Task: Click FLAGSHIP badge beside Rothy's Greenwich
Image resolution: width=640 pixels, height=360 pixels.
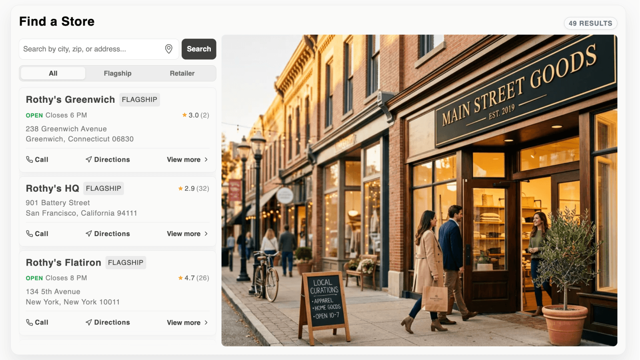Action: pyautogui.click(x=140, y=100)
